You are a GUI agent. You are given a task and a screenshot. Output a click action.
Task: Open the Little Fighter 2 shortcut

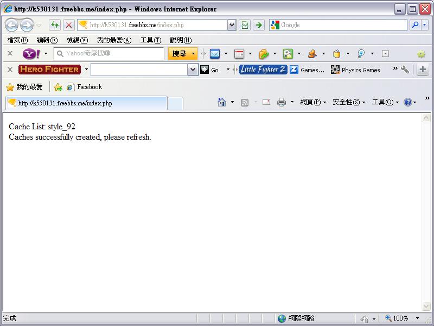263,70
